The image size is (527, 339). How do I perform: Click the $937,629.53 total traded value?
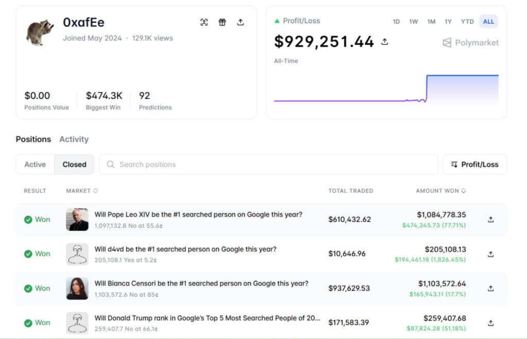pos(349,288)
